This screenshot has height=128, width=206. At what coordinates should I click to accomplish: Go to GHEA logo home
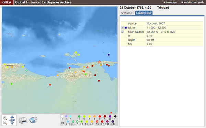pos(7,2)
